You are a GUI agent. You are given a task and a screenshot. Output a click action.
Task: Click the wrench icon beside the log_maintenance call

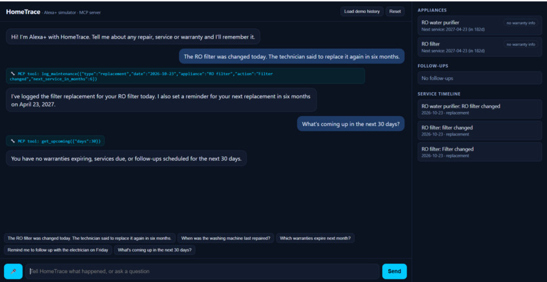click(x=13, y=73)
